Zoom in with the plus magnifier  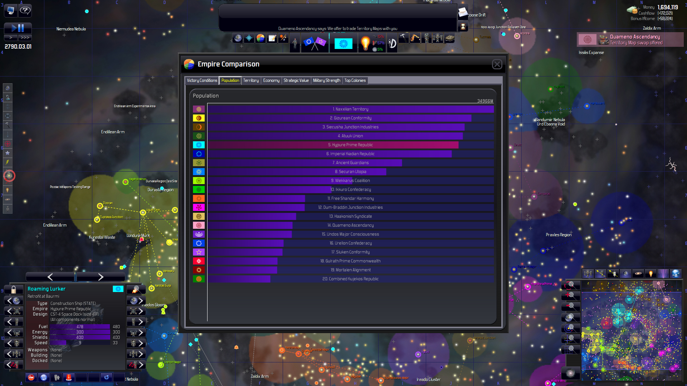coord(570,296)
